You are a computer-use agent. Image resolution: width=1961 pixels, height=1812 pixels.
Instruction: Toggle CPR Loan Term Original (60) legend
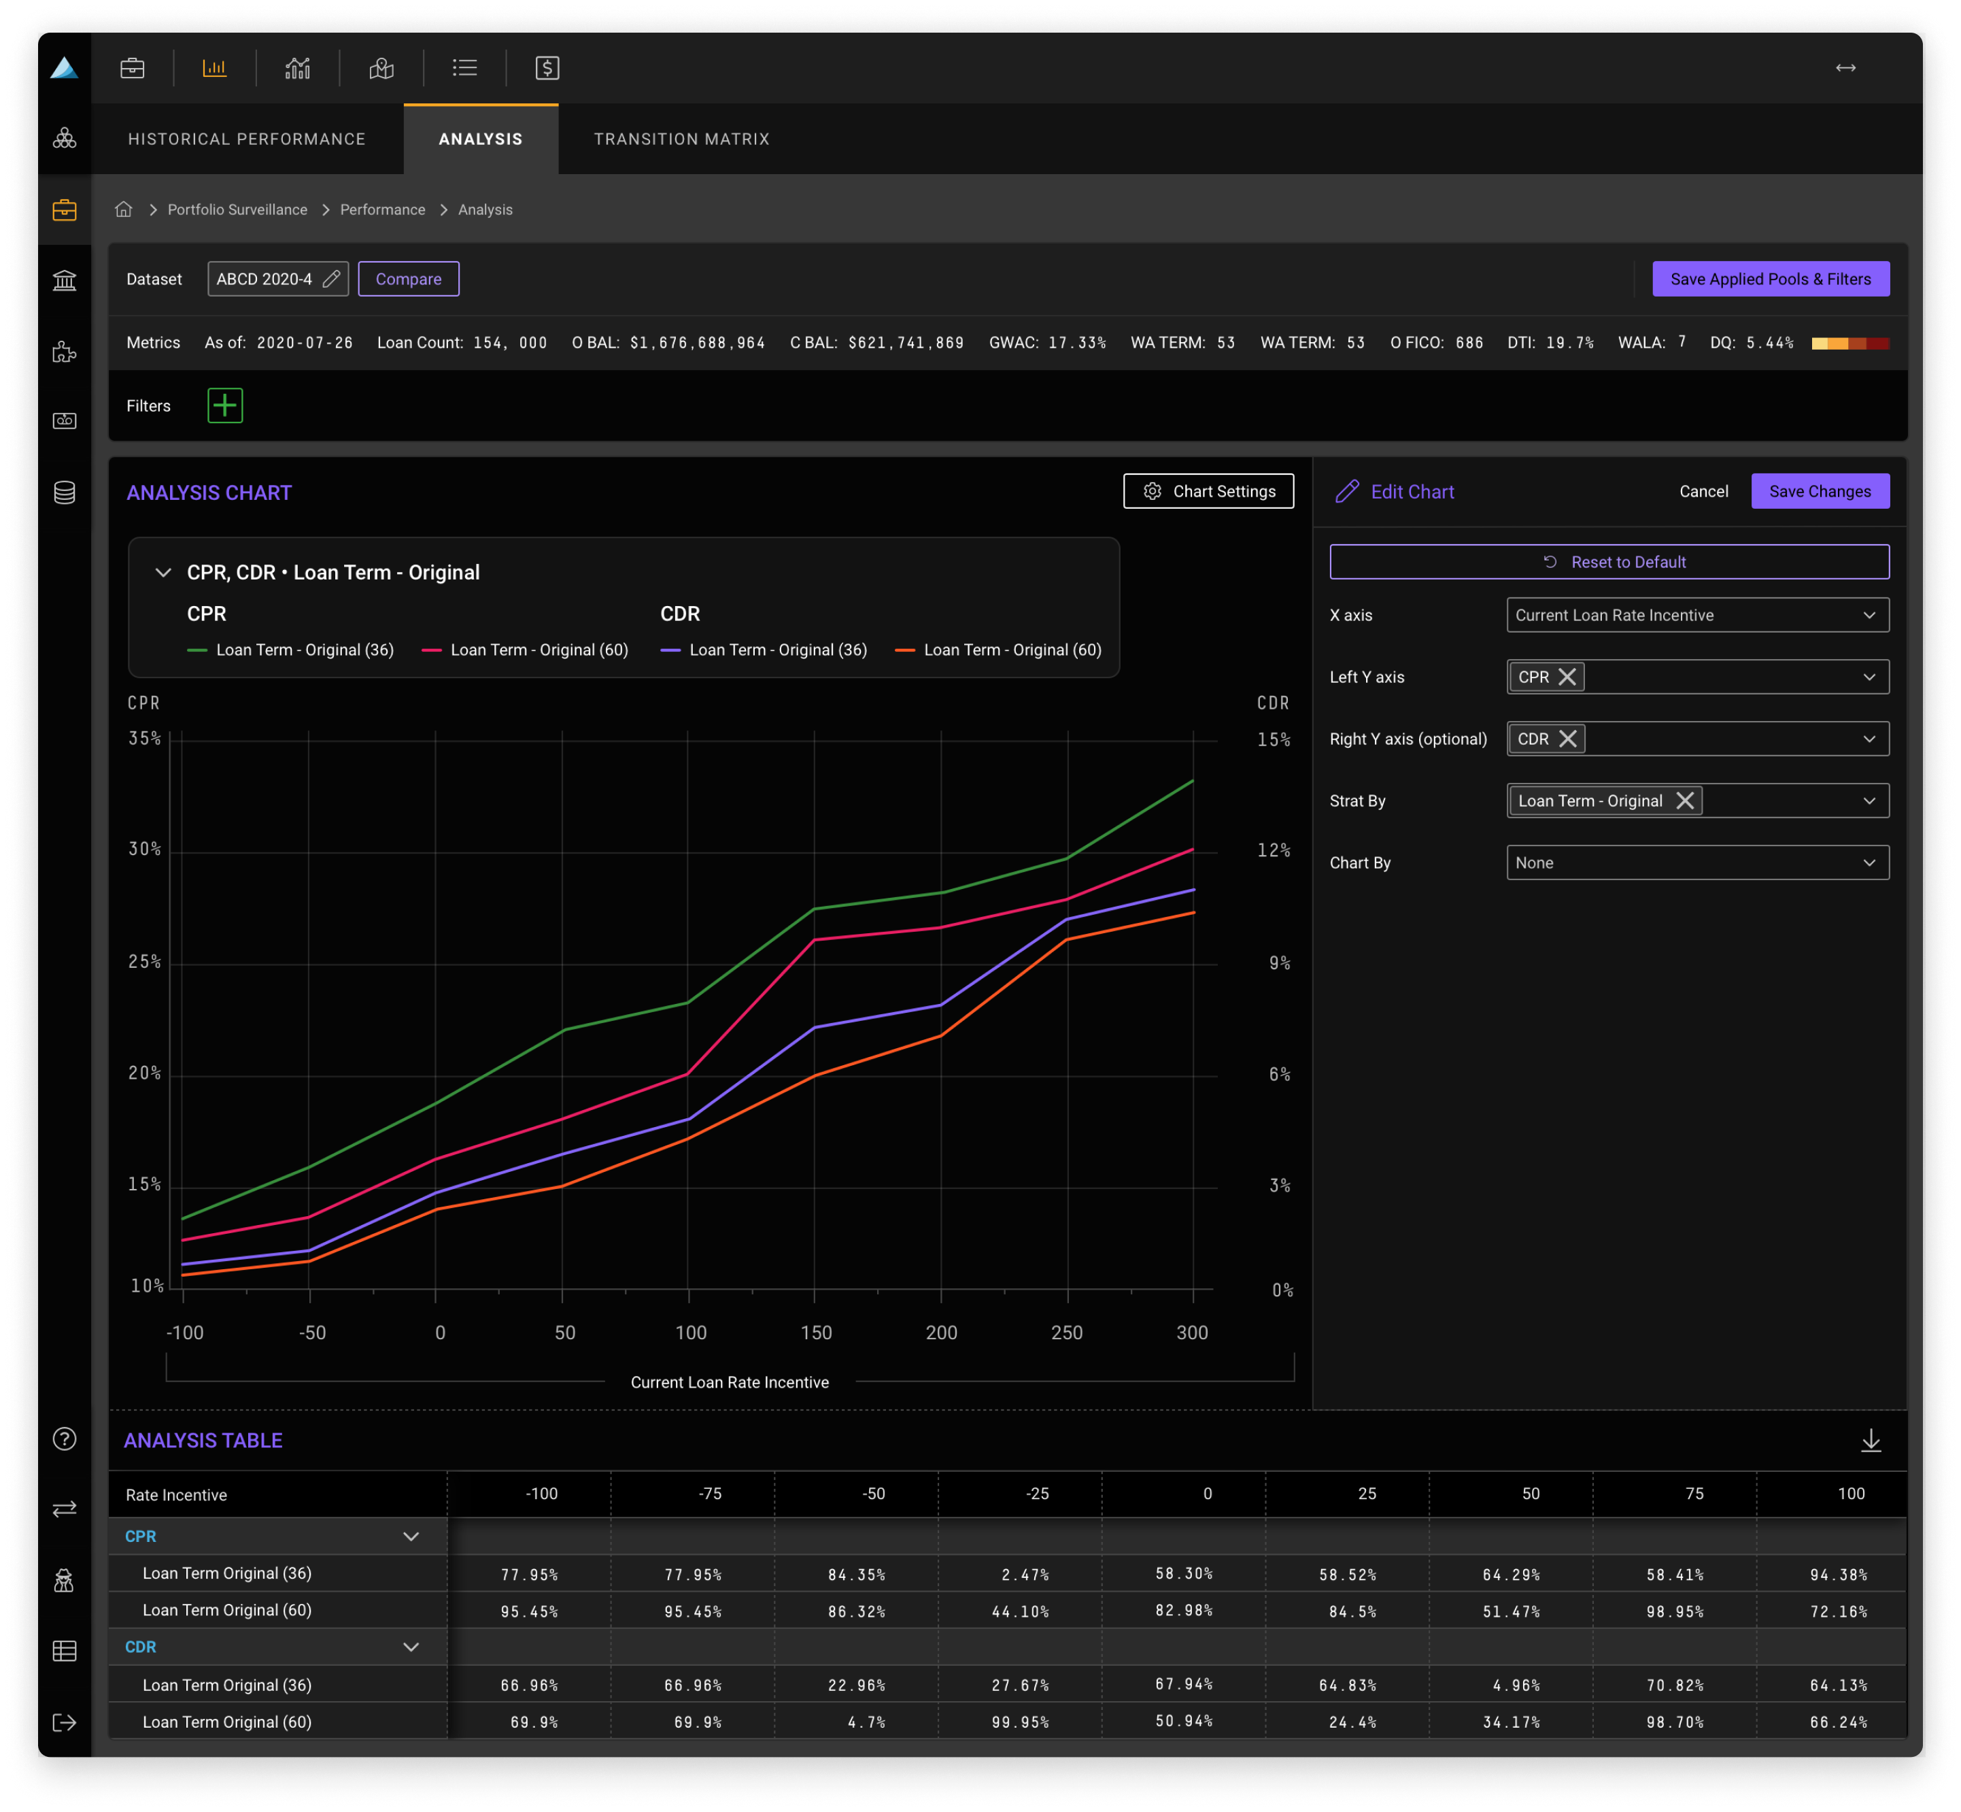pyautogui.click(x=526, y=649)
